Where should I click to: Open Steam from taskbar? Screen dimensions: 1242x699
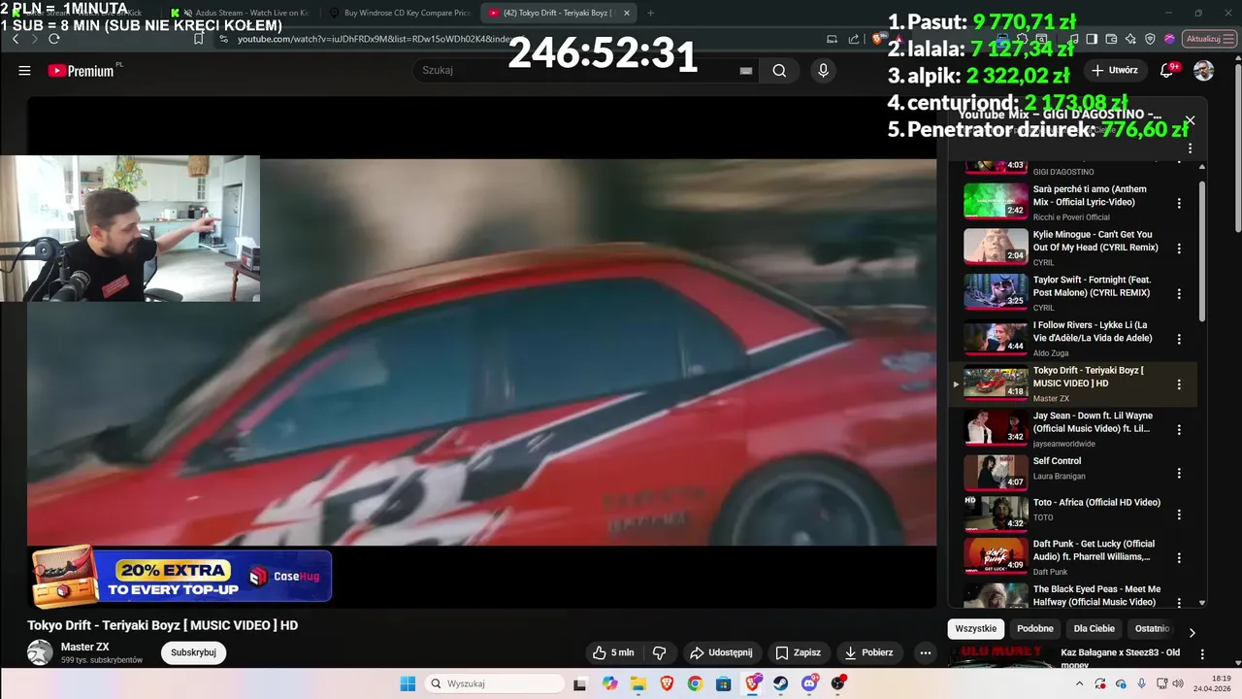click(781, 683)
